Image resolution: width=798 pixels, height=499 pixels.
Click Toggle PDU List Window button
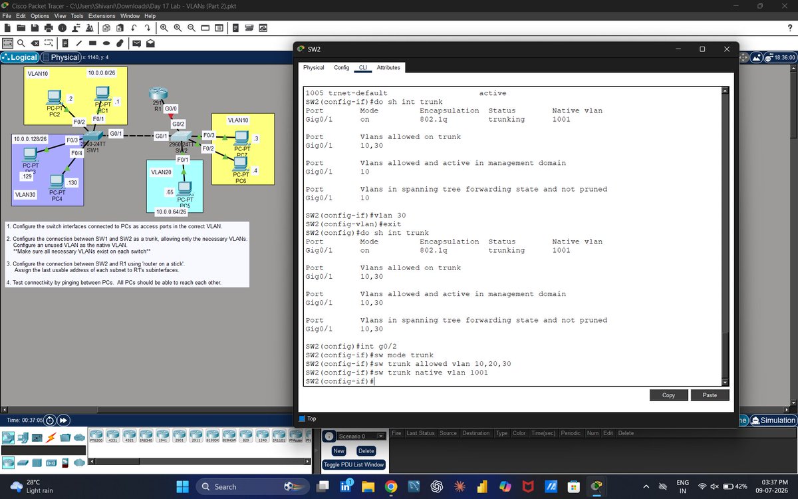pyautogui.click(x=354, y=464)
